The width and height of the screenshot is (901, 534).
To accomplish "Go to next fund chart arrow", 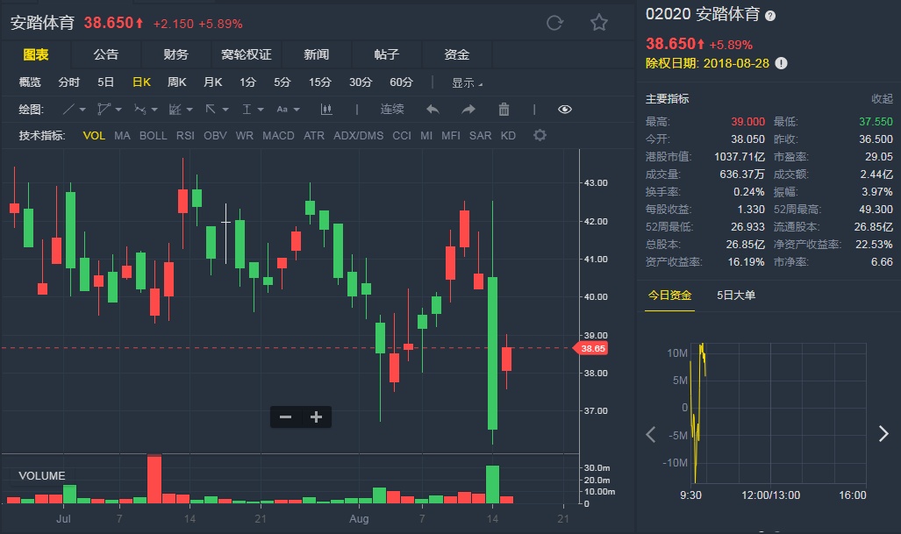I will [883, 434].
